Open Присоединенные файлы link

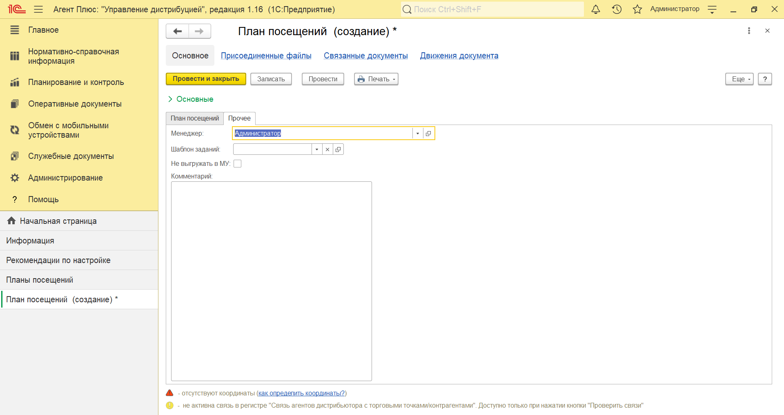[266, 56]
